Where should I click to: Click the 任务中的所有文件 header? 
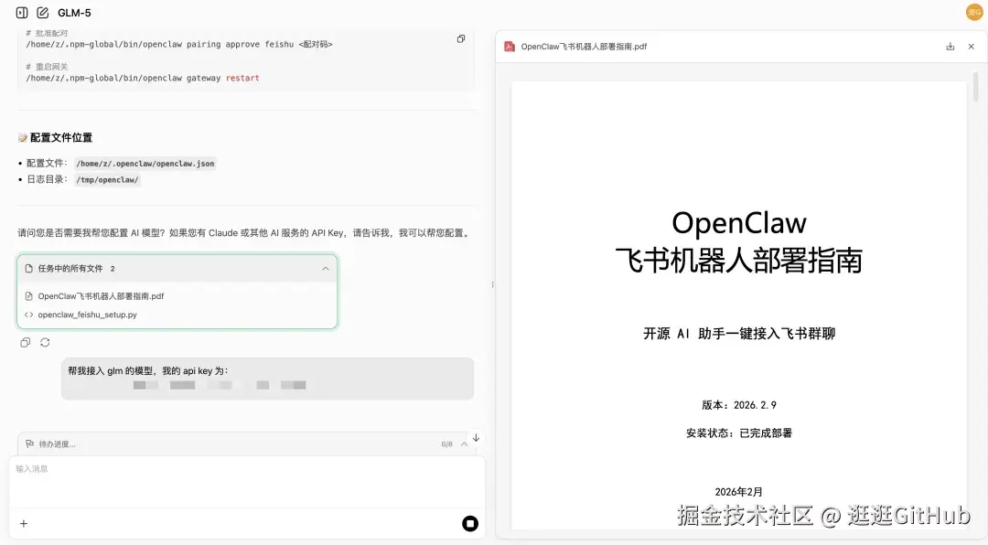pyautogui.click(x=177, y=269)
